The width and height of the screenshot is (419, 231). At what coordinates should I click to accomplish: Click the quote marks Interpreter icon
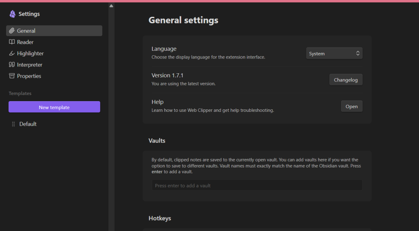click(12, 65)
